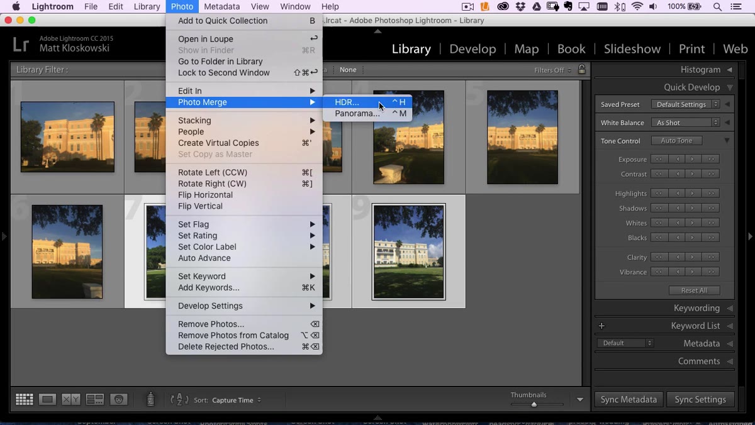Decrease Exposure by large step arrow
This screenshot has width=755, height=425.
point(659,159)
